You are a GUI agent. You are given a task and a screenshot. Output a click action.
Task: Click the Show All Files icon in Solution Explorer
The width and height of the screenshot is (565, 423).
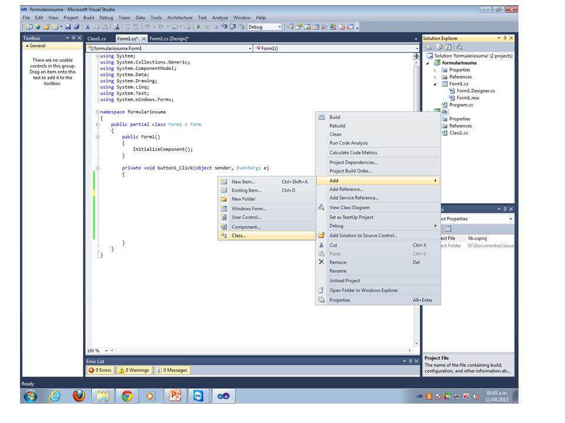tap(440, 47)
